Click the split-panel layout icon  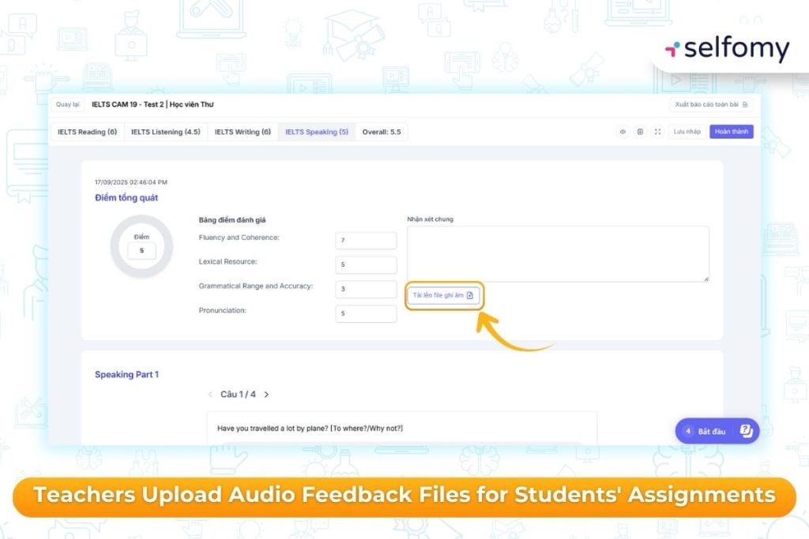pos(640,132)
